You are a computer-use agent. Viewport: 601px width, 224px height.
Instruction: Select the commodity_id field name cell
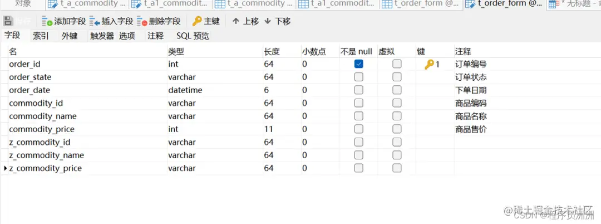[87, 103]
